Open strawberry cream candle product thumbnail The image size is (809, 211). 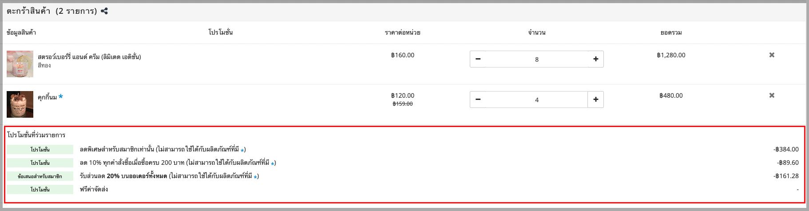[x=20, y=64]
